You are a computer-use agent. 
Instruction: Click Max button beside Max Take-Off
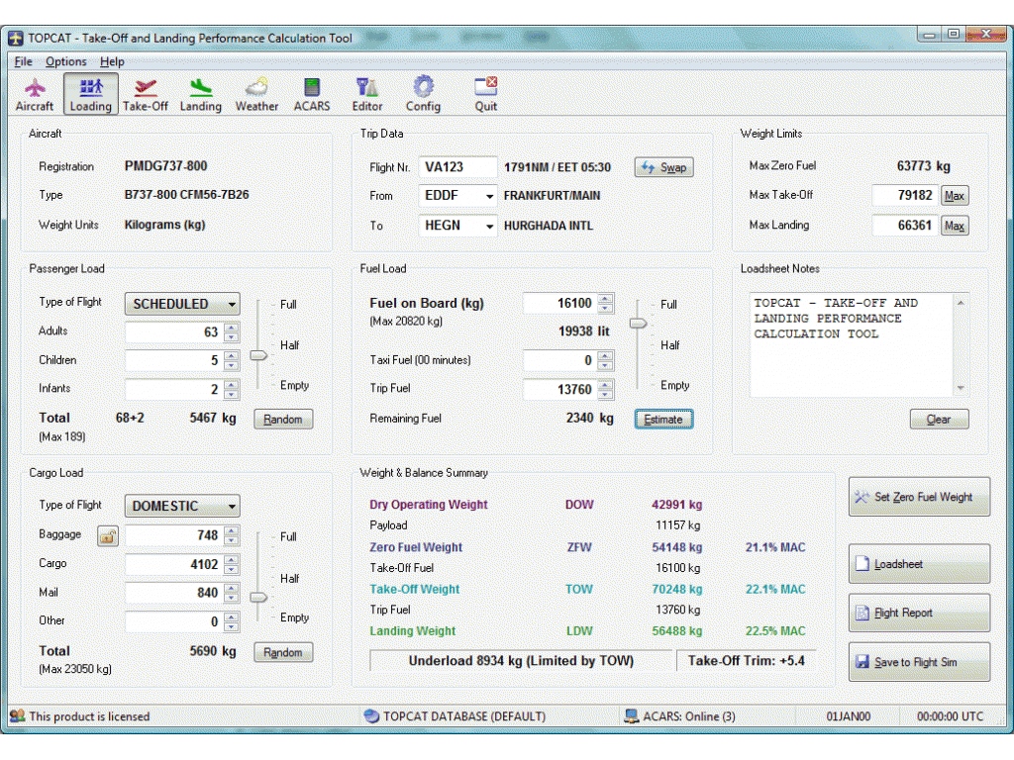(955, 195)
